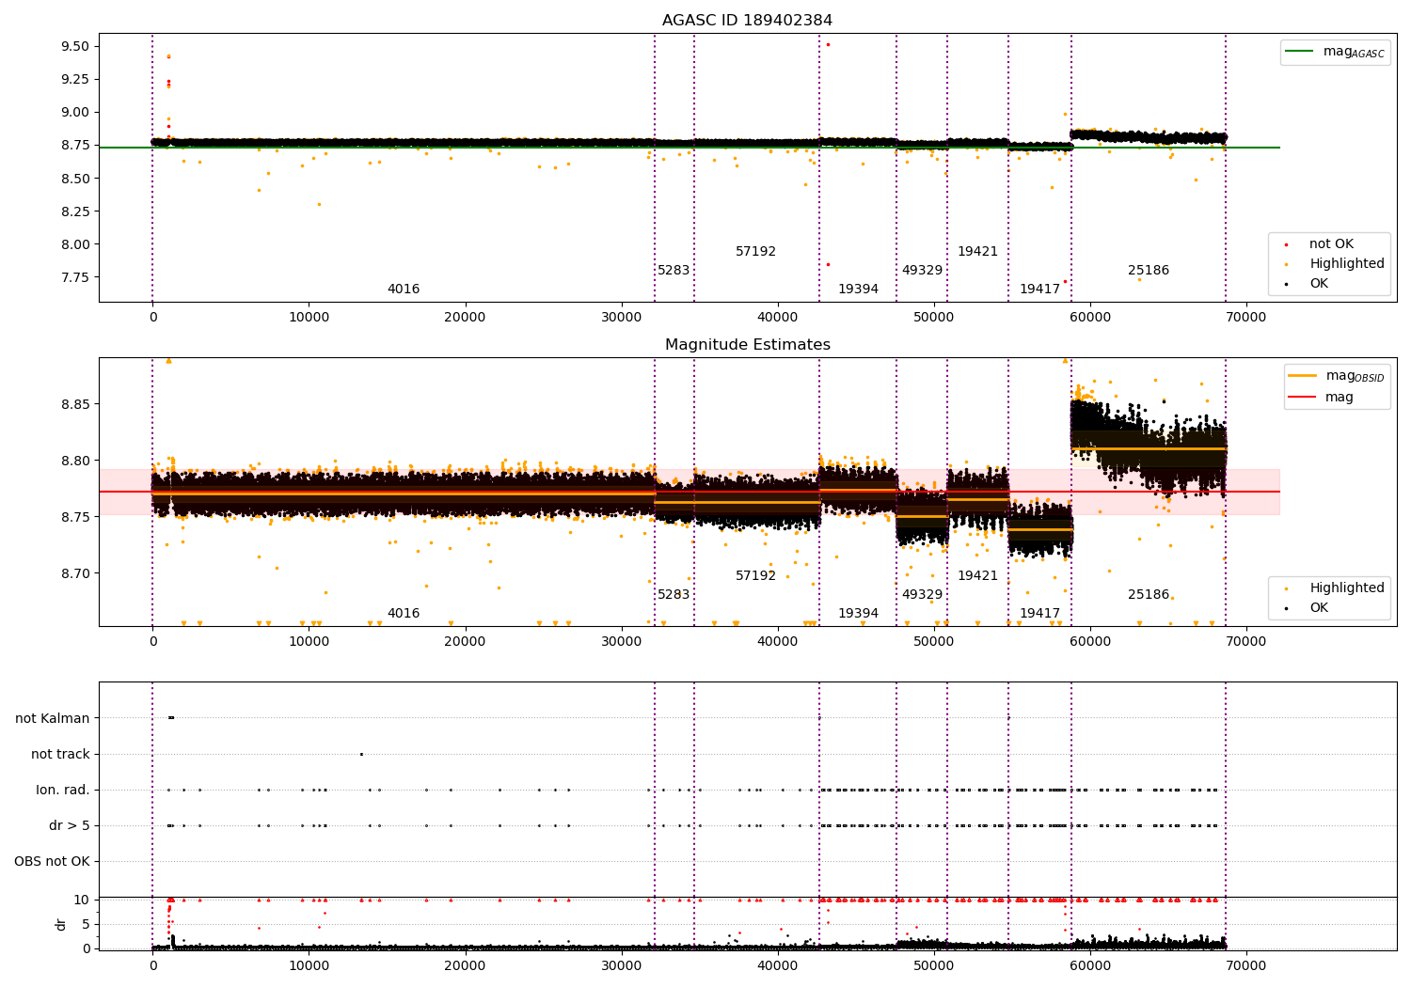This screenshot has height=987, width=1411.
Task: Click the 10000 x-tick under the bottom plot
Action: coord(309,966)
